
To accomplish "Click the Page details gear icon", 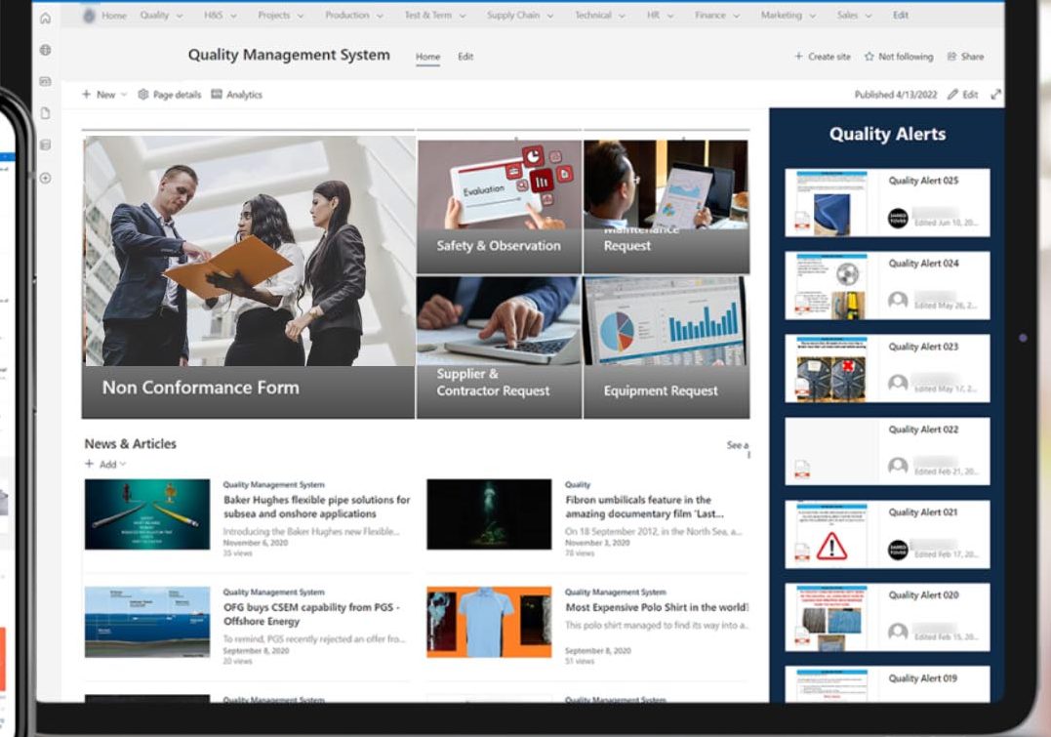I will [142, 95].
